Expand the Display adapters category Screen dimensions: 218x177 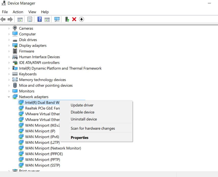(9, 46)
